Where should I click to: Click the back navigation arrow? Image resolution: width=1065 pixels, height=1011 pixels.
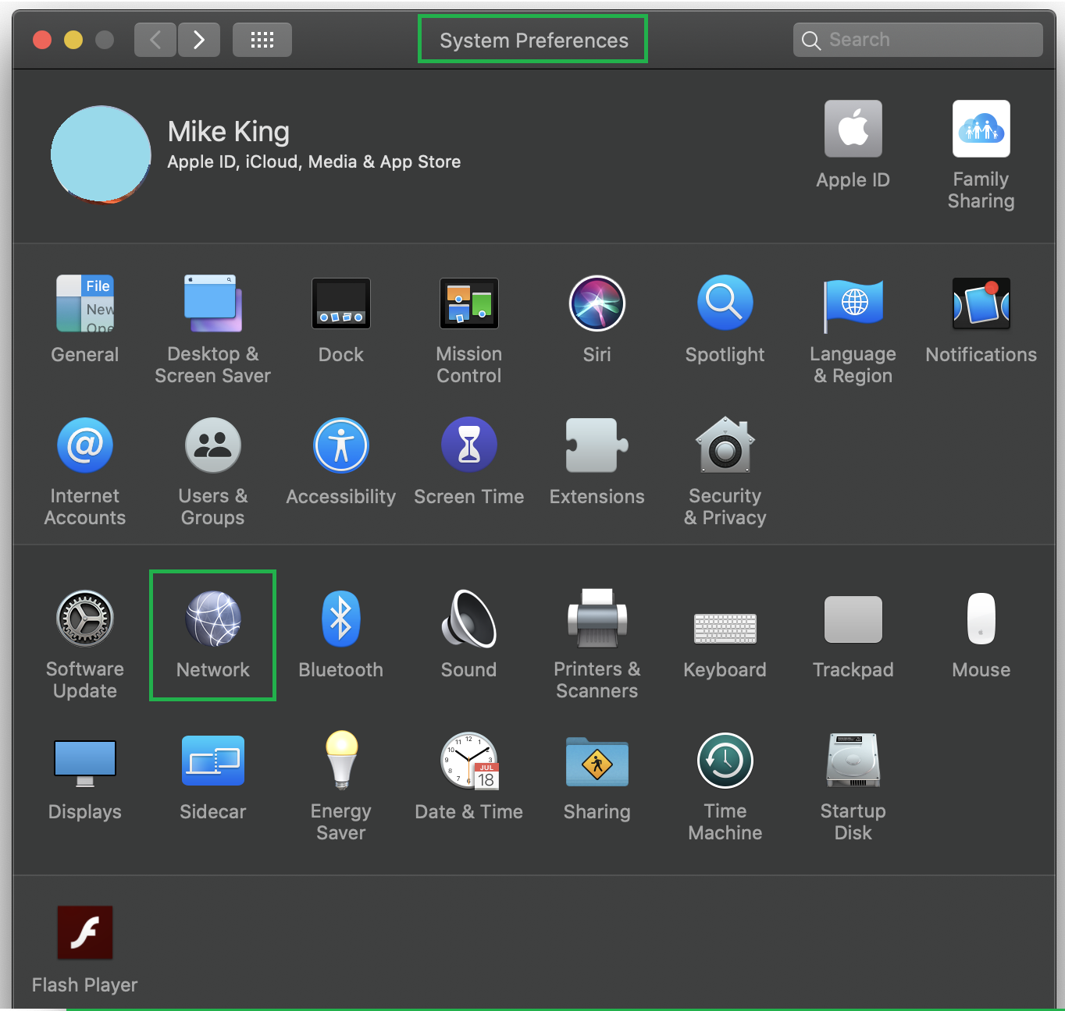pos(155,40)
